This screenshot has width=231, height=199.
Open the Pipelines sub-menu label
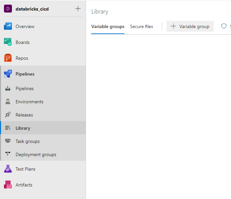click(24, 88)
